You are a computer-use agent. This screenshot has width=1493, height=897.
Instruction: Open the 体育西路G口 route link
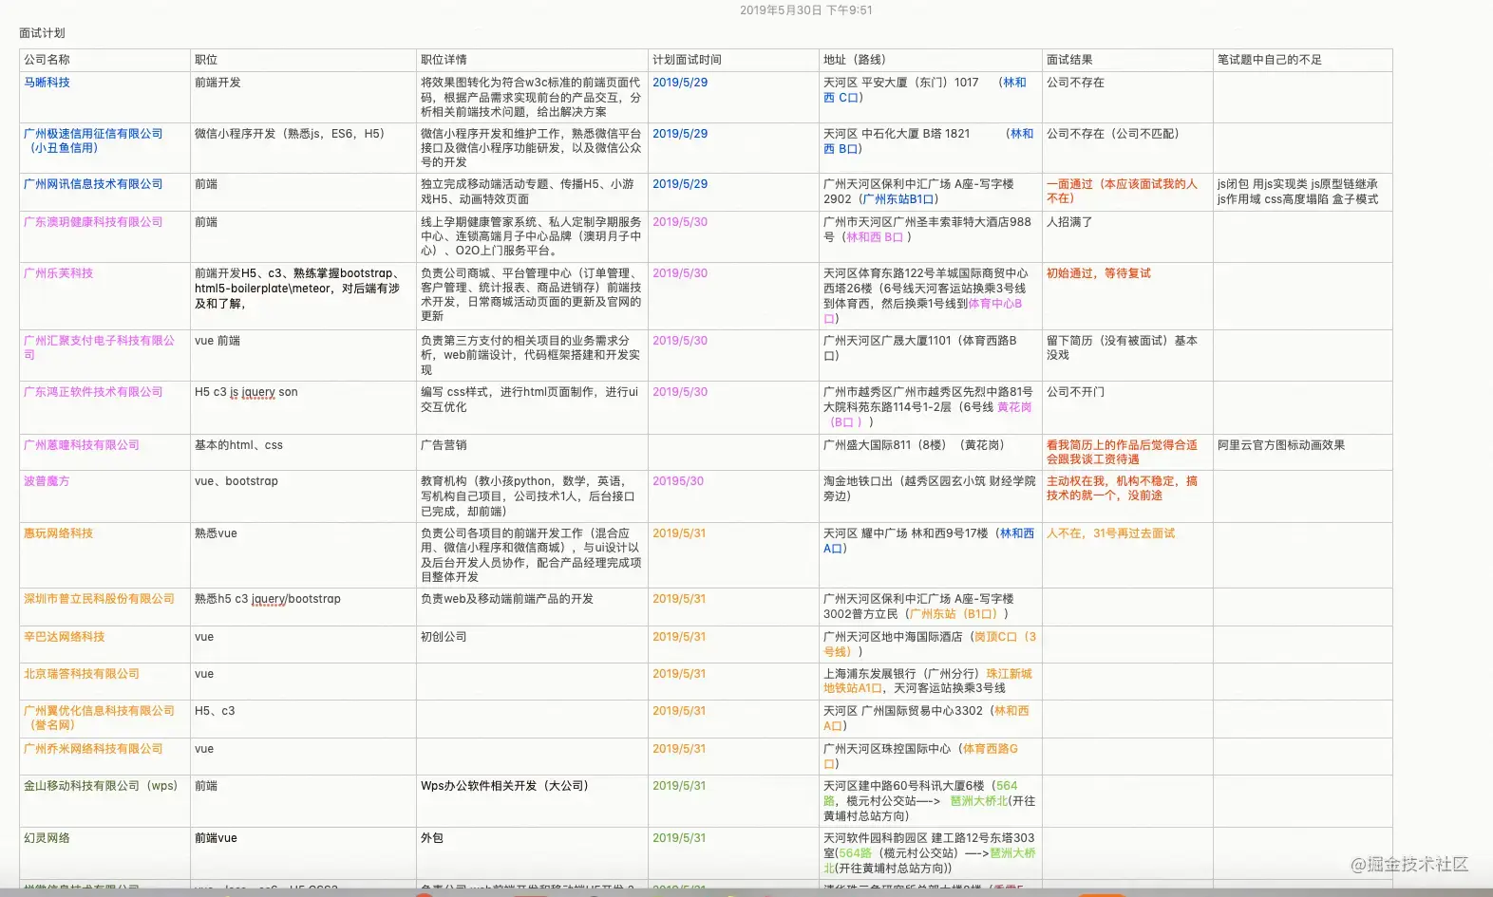(921, 757)
